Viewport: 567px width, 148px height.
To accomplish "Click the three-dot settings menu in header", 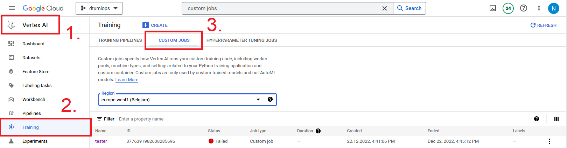I will [x=539, y=8].
